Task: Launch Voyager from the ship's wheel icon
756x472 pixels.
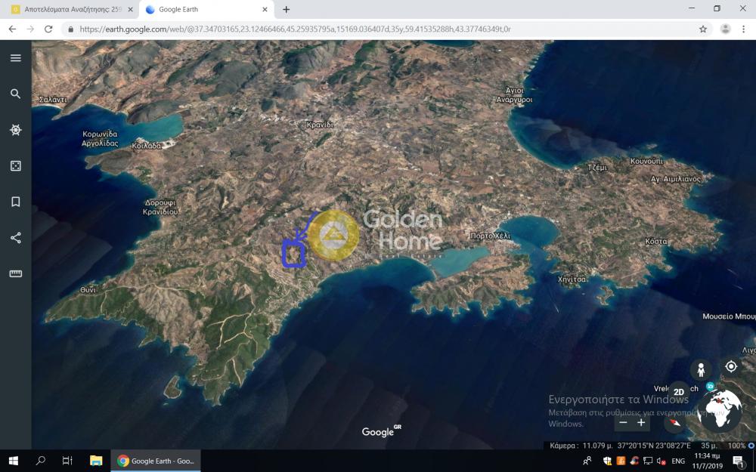Action: click(x=15, y=130)
